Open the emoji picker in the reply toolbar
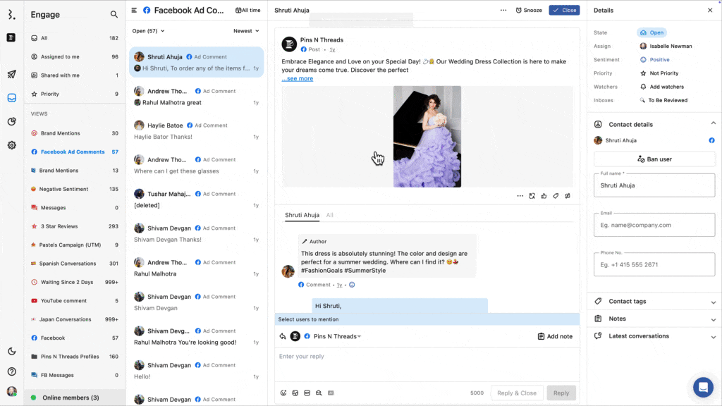Viewport: 722px width, 406px height. click(x=284, y=393)
